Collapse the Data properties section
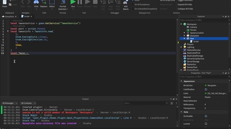Image resolution: width=231 pixels, height=129 pixels. [x=181, y=112]
